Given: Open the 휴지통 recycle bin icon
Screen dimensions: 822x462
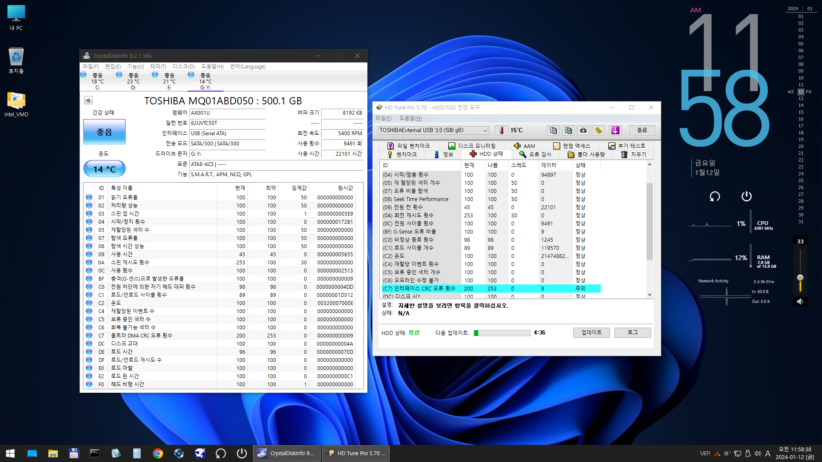Looking at the screenshot, I should [x=16, y=60].
